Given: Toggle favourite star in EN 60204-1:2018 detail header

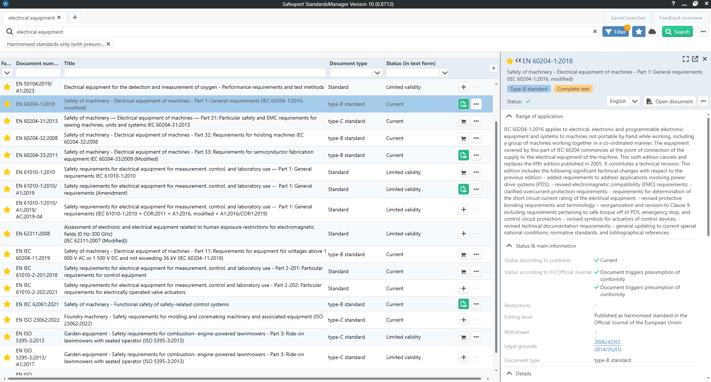Looking at the screenshot, I should pos(510,61).
